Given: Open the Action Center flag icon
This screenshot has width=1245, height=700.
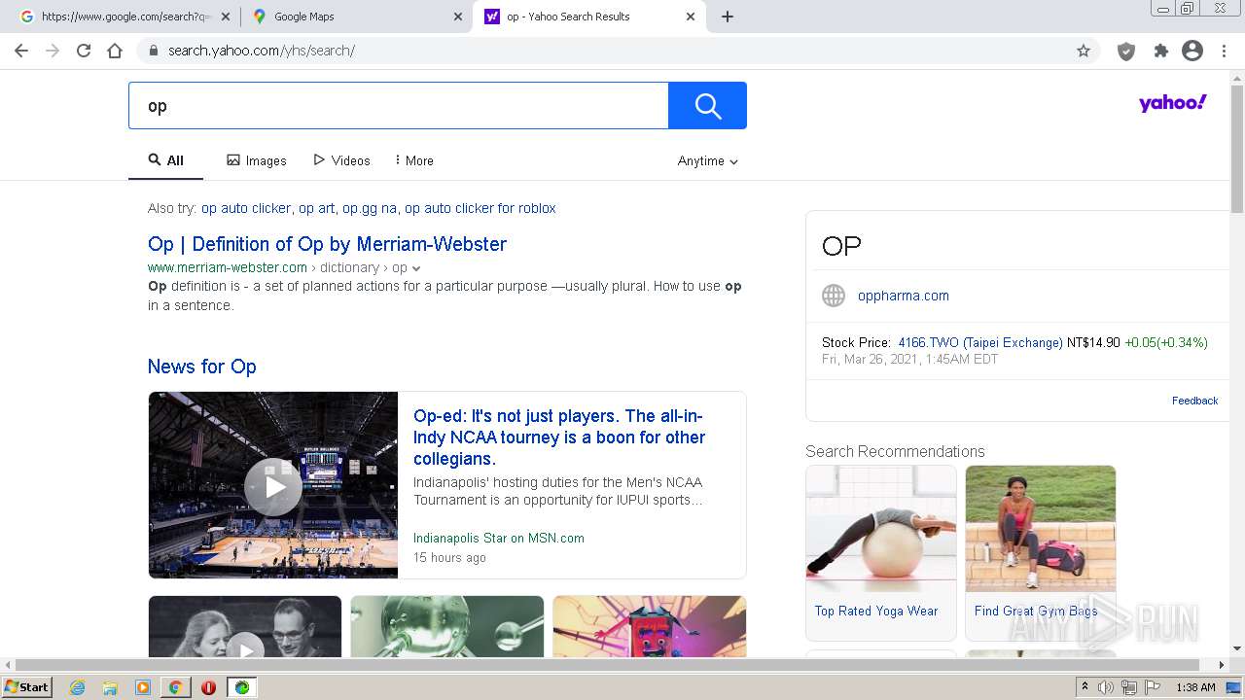Looking at the screenshot, I should coord(1153,687).
